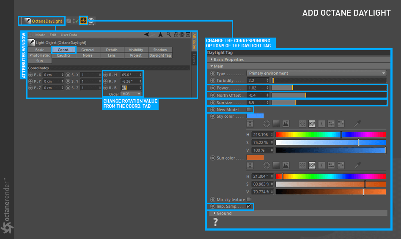Show color wheel for Sun color
The height and width of the screenshot is (239, 401).
[x=266, y=166]
